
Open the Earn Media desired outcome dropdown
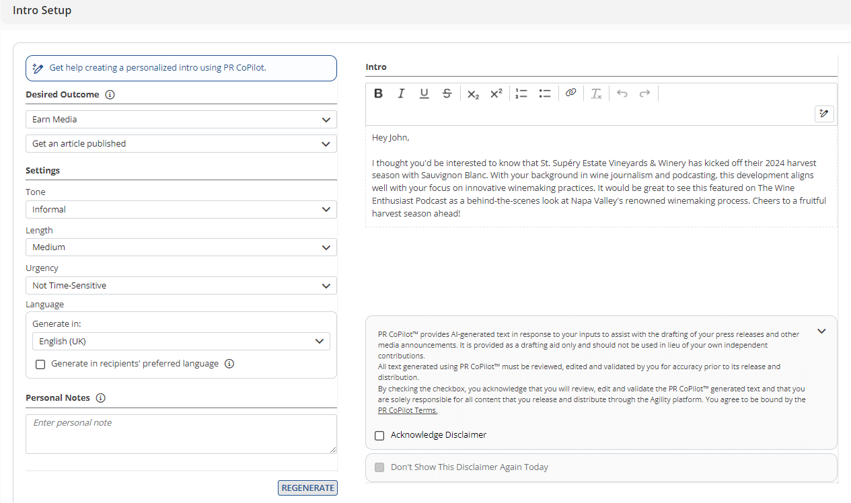pyautogui.click(x=181, y=119)
